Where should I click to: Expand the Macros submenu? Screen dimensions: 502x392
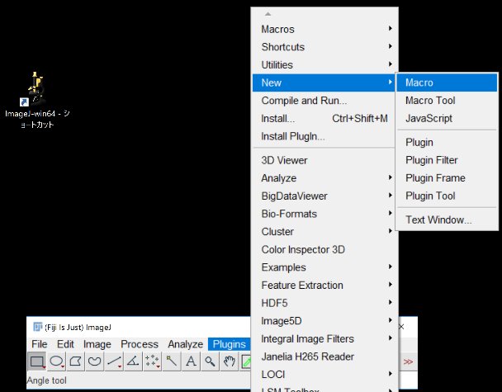coord(325,29)
